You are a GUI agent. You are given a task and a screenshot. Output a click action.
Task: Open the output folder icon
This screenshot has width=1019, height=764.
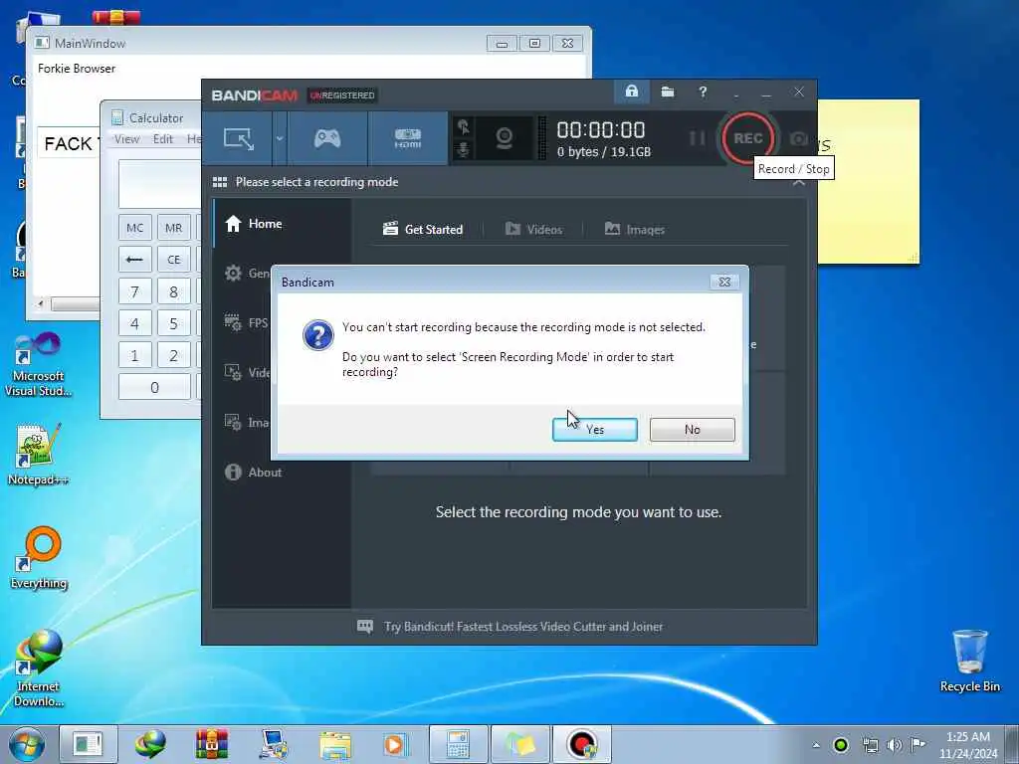tap(668, 92)
